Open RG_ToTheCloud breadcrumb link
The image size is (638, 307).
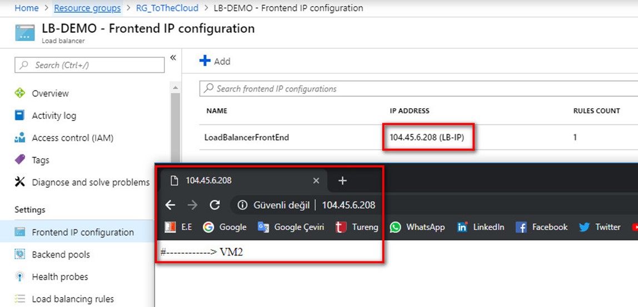coord(167,8)
